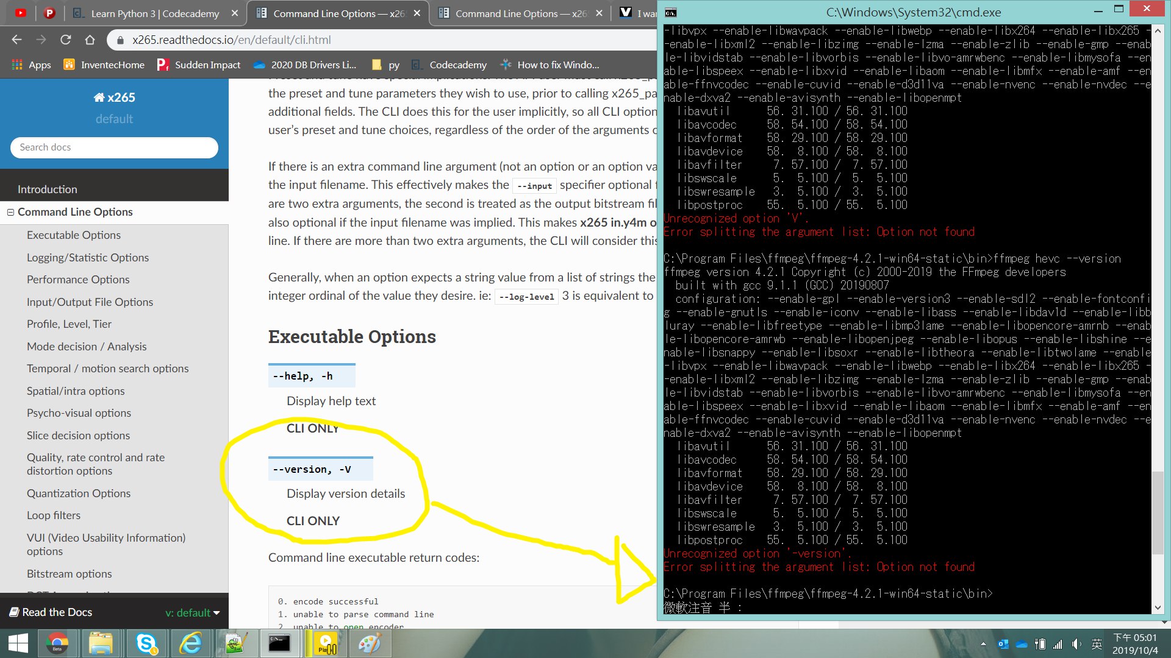Focus the address bar URL
1171x658 pixels.
[x=232, y=40]
